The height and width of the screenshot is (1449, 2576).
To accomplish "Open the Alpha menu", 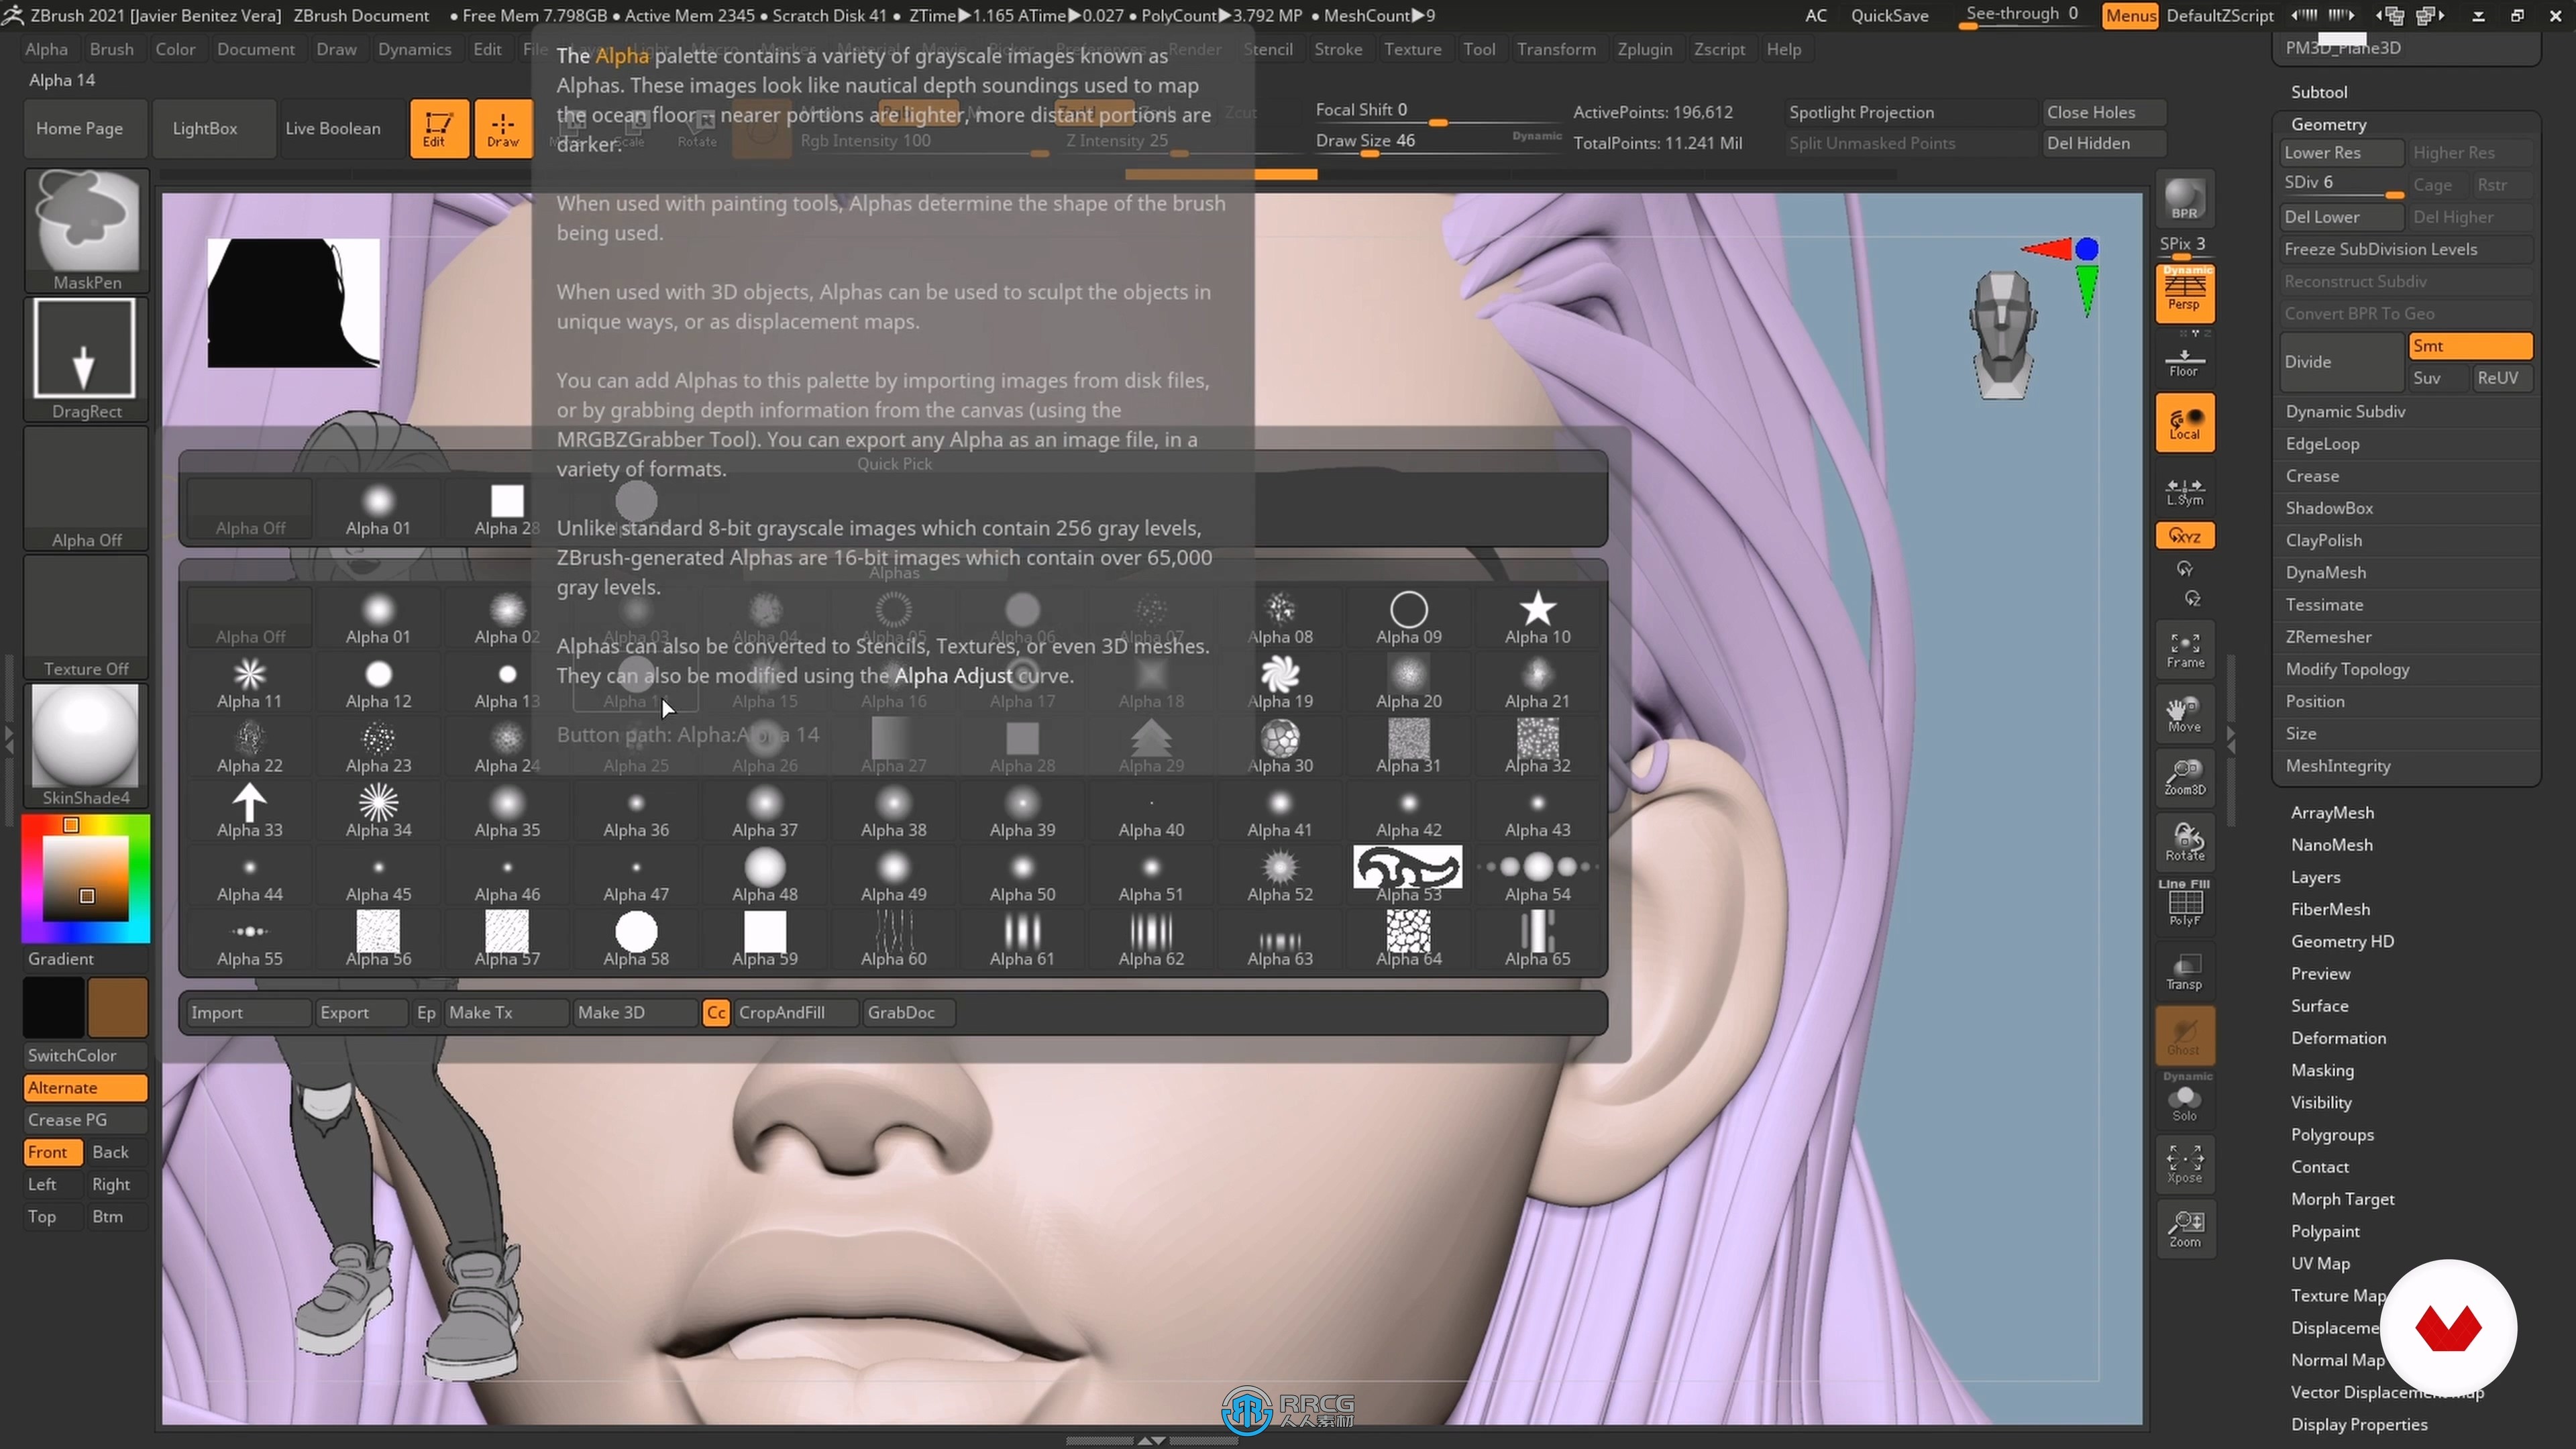I will click(46, 49).
